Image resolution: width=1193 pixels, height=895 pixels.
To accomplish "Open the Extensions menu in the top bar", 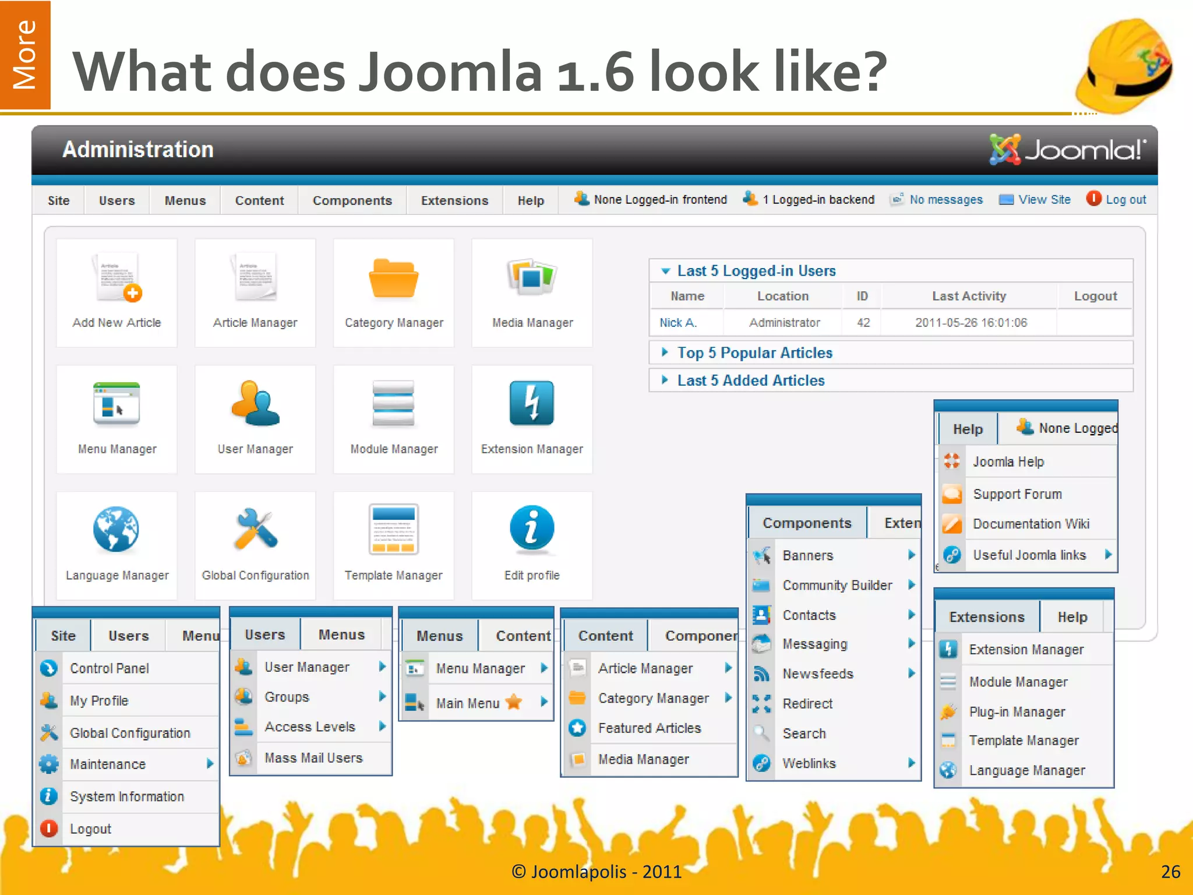I will [x=454, y=200].
